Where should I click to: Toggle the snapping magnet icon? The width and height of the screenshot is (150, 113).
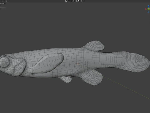pos(76,1)
